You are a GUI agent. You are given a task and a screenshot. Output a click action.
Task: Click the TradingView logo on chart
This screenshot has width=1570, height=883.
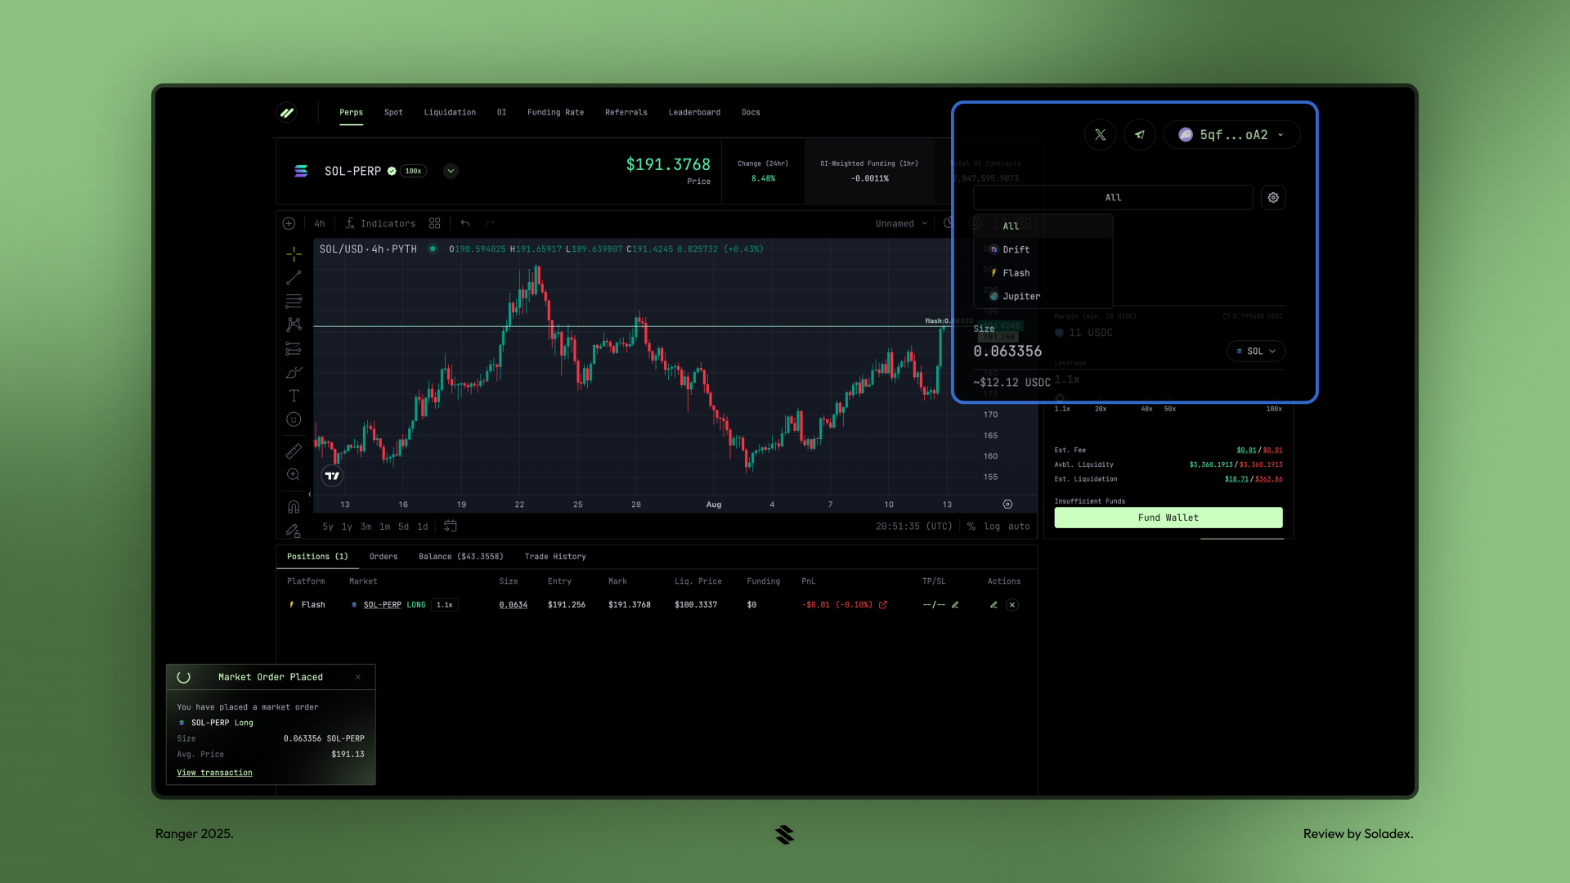(x=332, y=476)
